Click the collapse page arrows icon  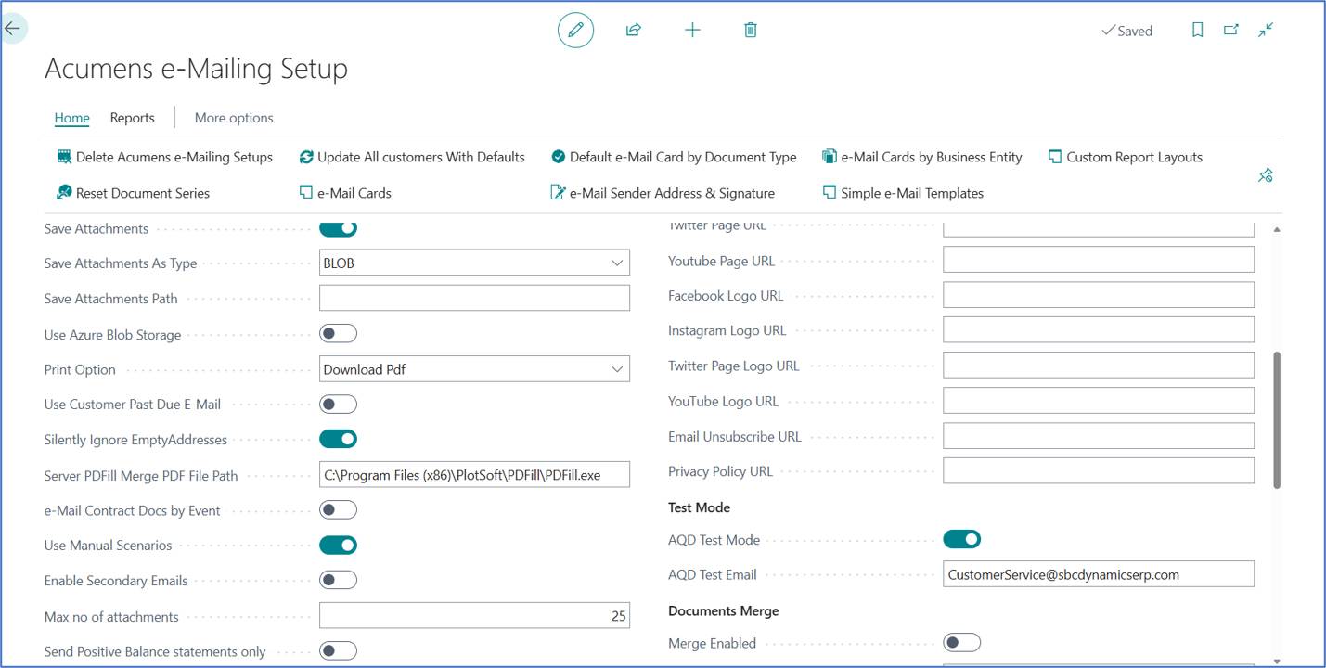pyautogui.click(x=1266, y=31)
